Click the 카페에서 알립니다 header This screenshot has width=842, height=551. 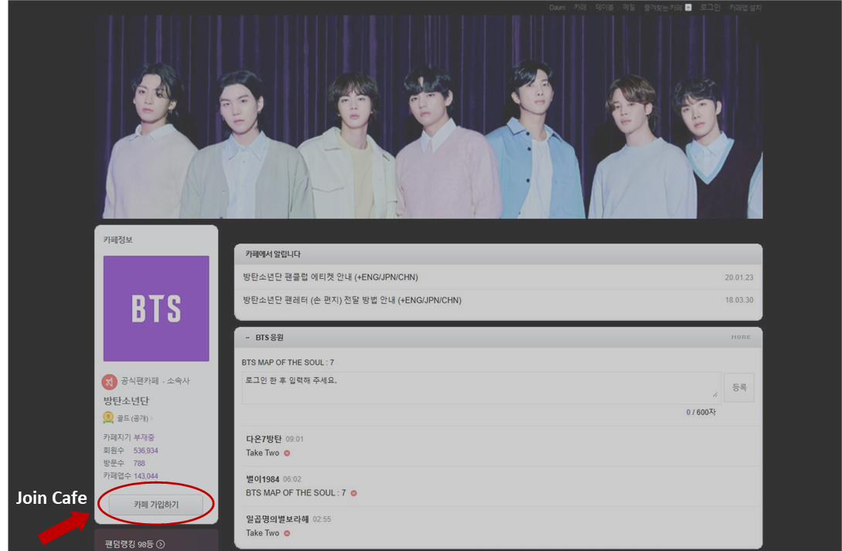pos(273,254)
